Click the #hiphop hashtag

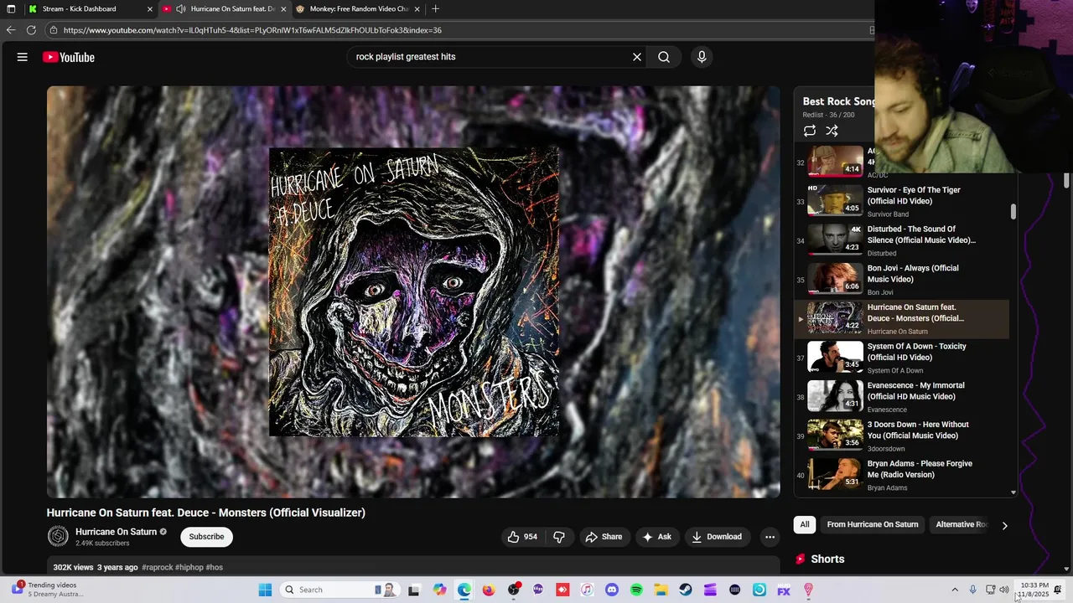189,567
